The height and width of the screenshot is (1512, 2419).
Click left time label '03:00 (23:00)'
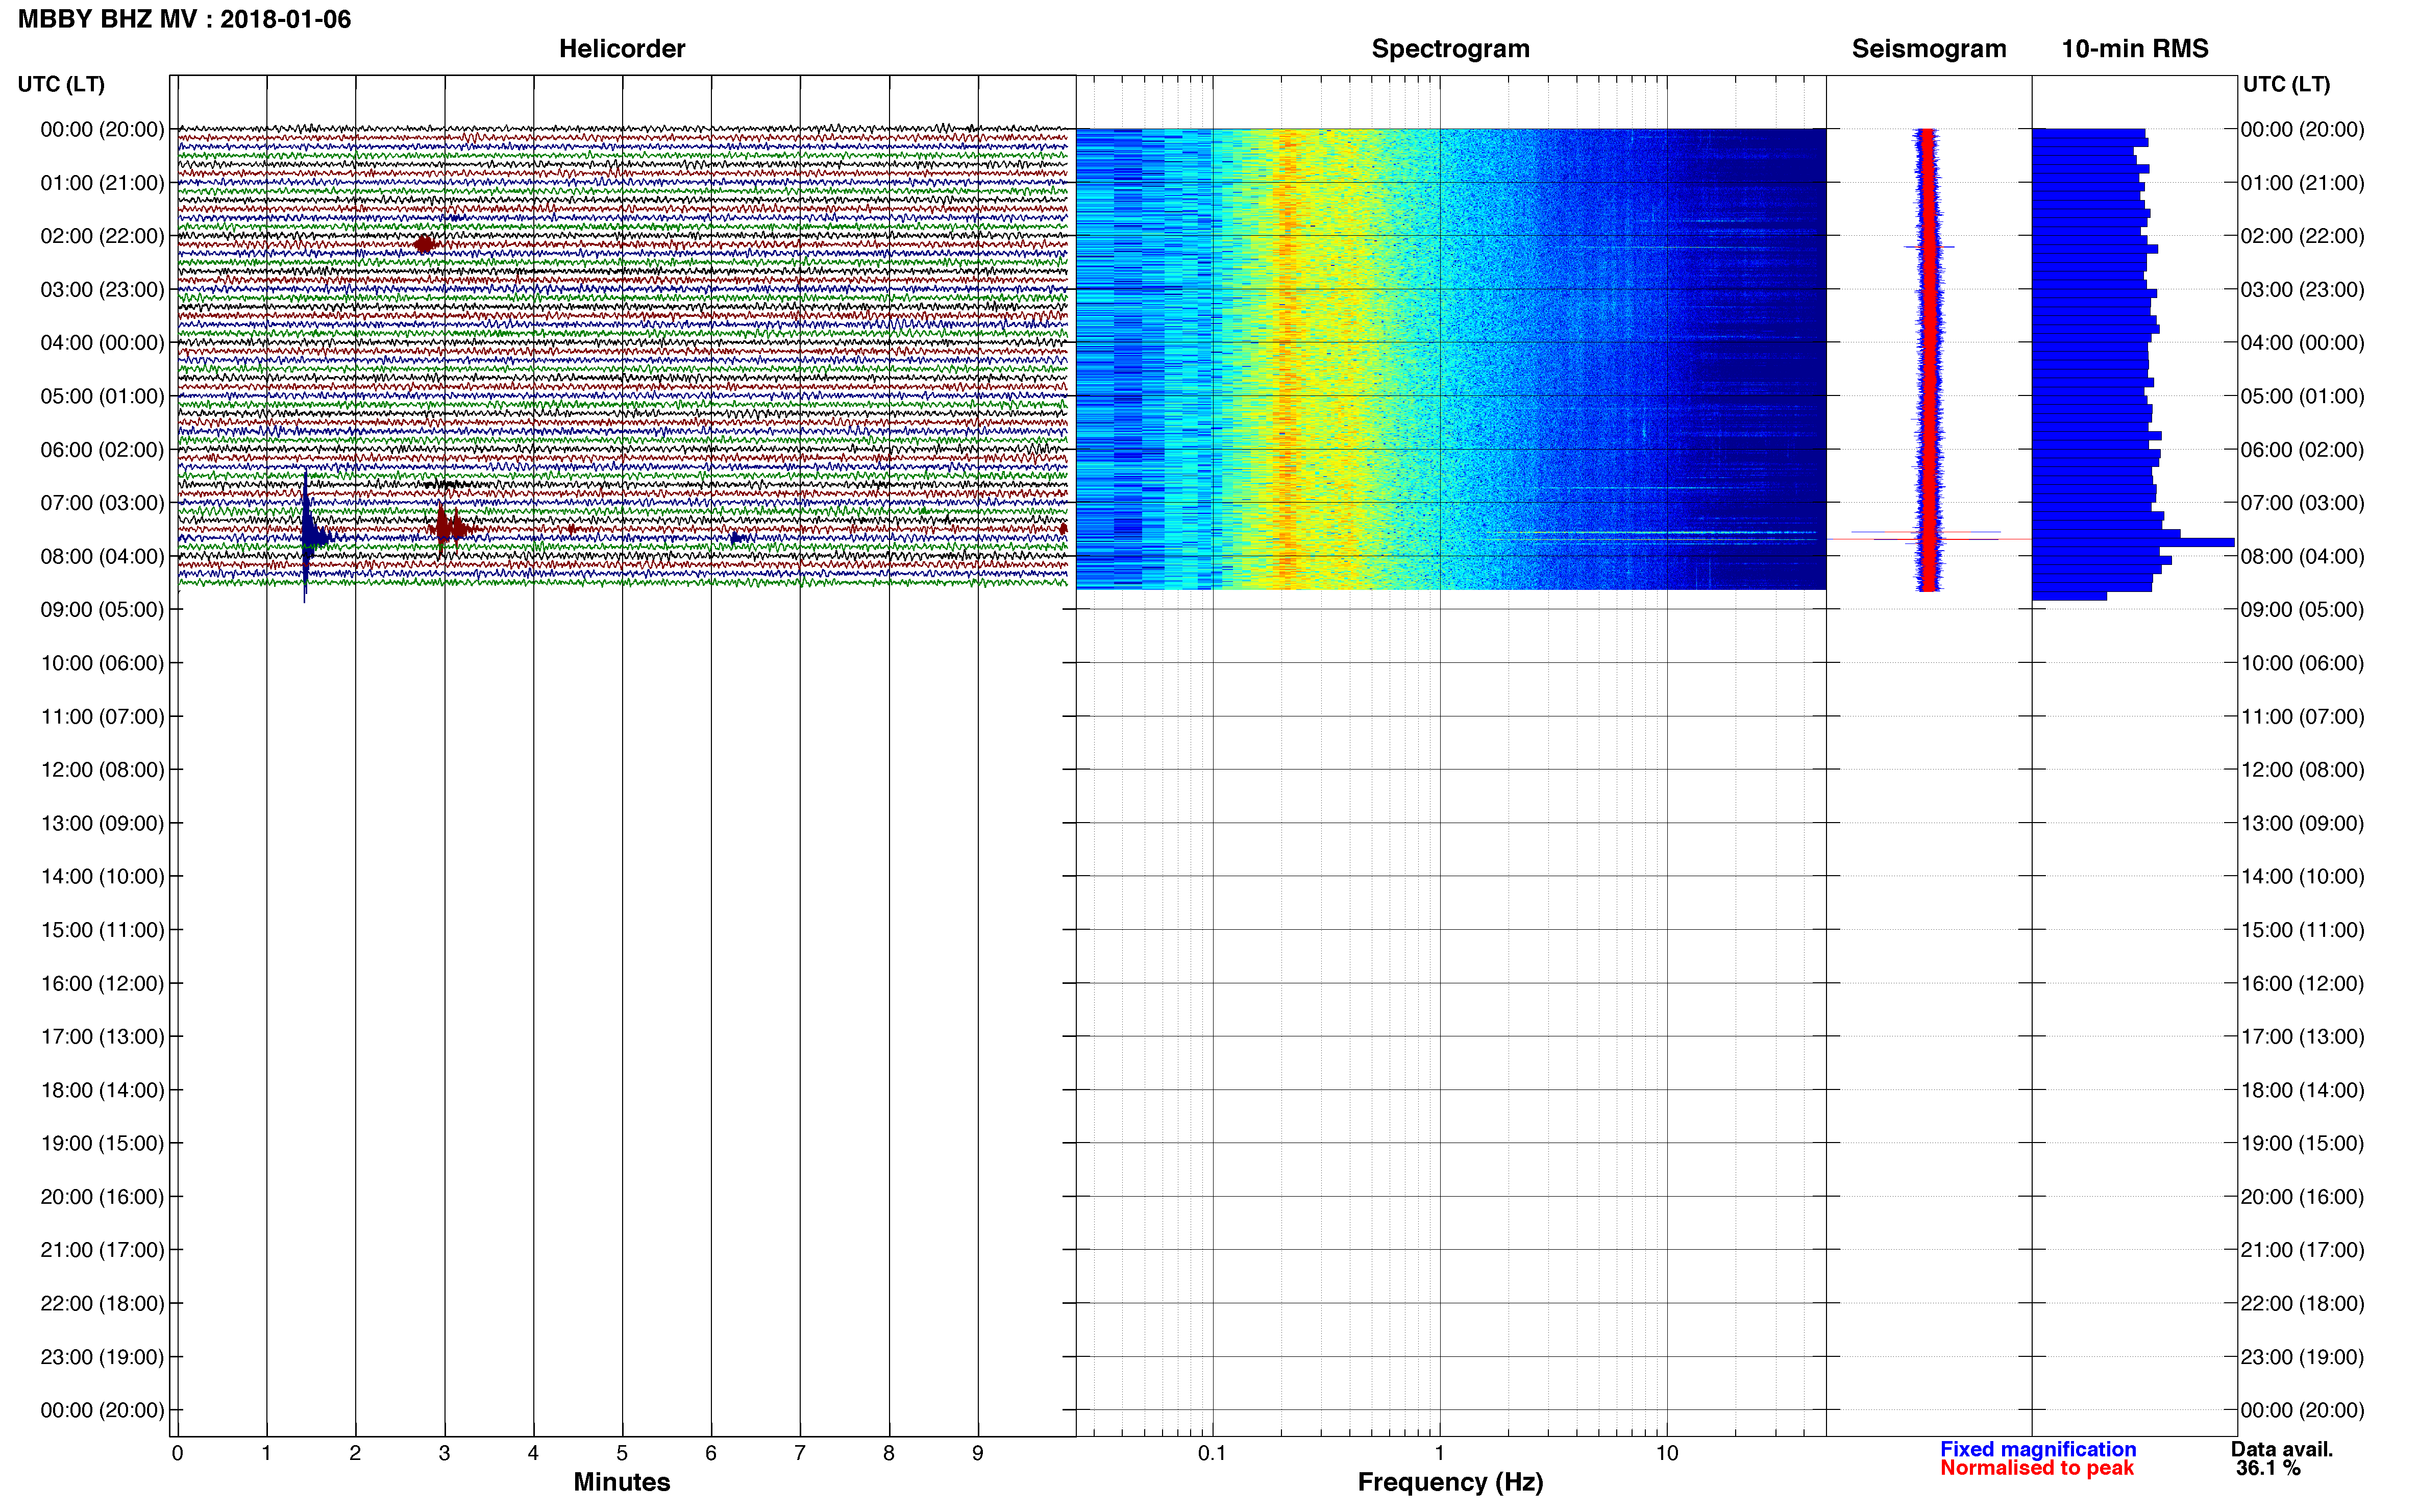coord(102,289)
